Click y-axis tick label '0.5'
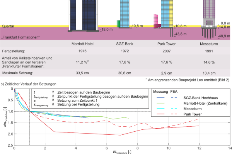 point(11,100)
